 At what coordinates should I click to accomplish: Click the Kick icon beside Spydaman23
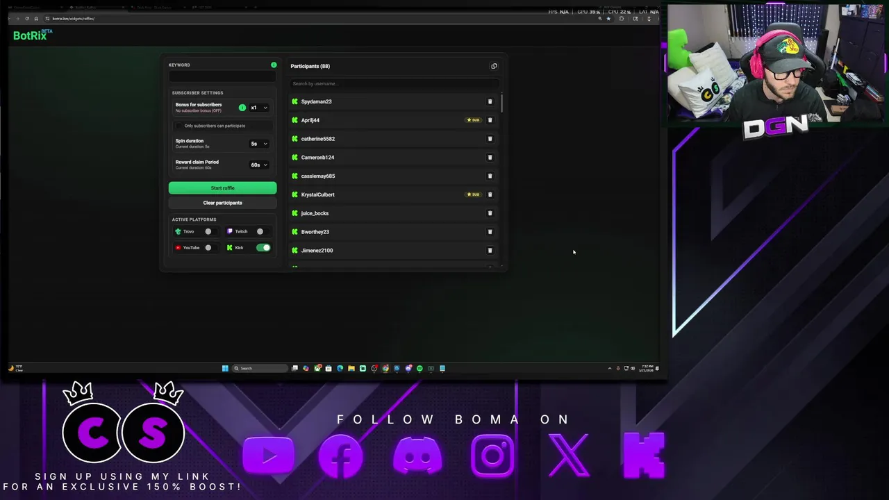coord(295,101)
